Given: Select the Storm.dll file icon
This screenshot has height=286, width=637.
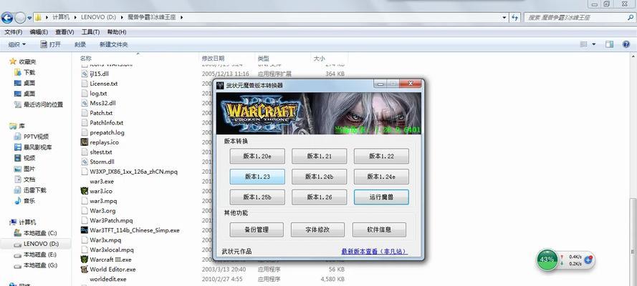Looking at the screenshot, I should pyautogui.click(x=84, y=162).
